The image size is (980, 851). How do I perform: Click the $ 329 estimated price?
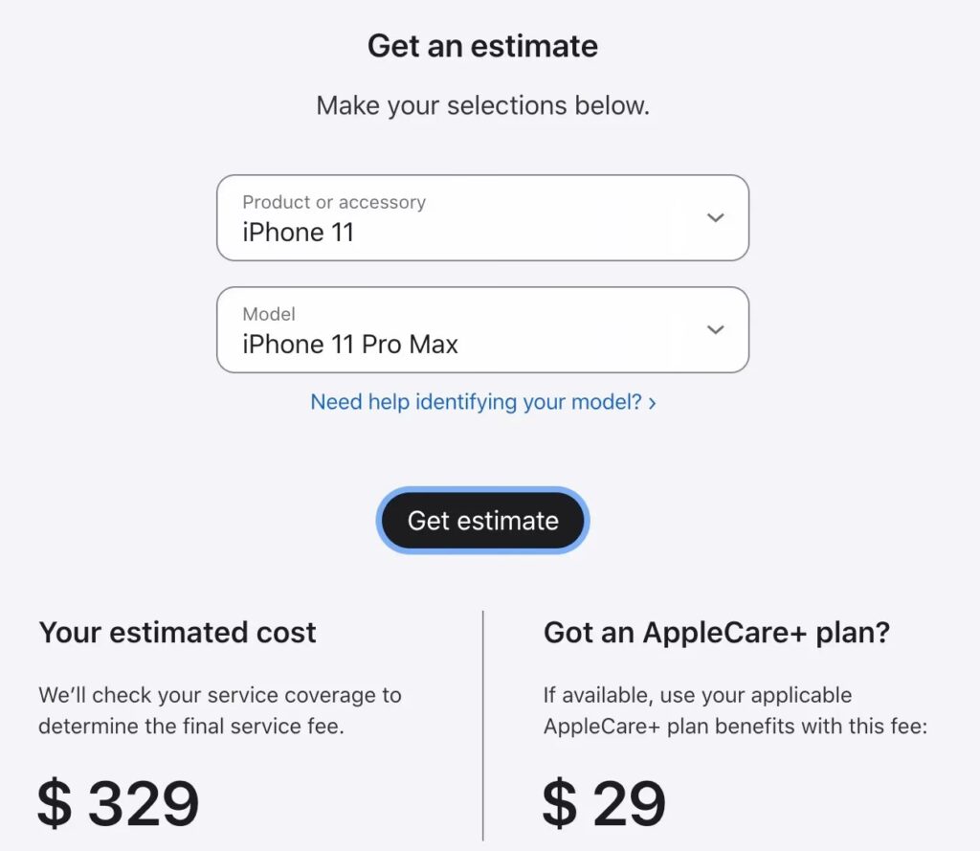(119, 804)
